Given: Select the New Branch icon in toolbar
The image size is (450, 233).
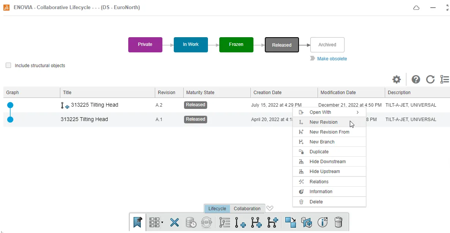Looking at the screenshot, I should point(272,222).
